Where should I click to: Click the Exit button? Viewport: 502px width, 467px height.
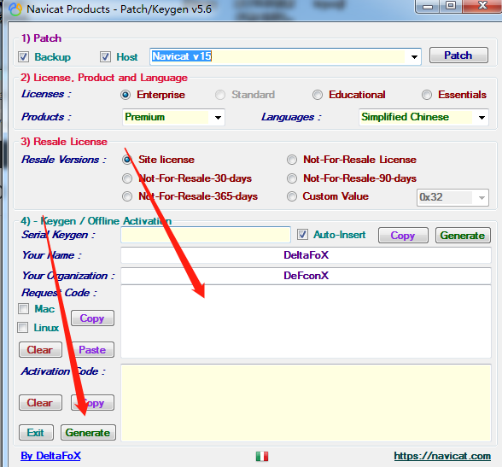[36, 433]
